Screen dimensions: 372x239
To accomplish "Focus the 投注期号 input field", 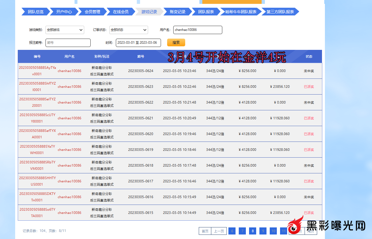I will pyautogui.click(x=68, y=43).
